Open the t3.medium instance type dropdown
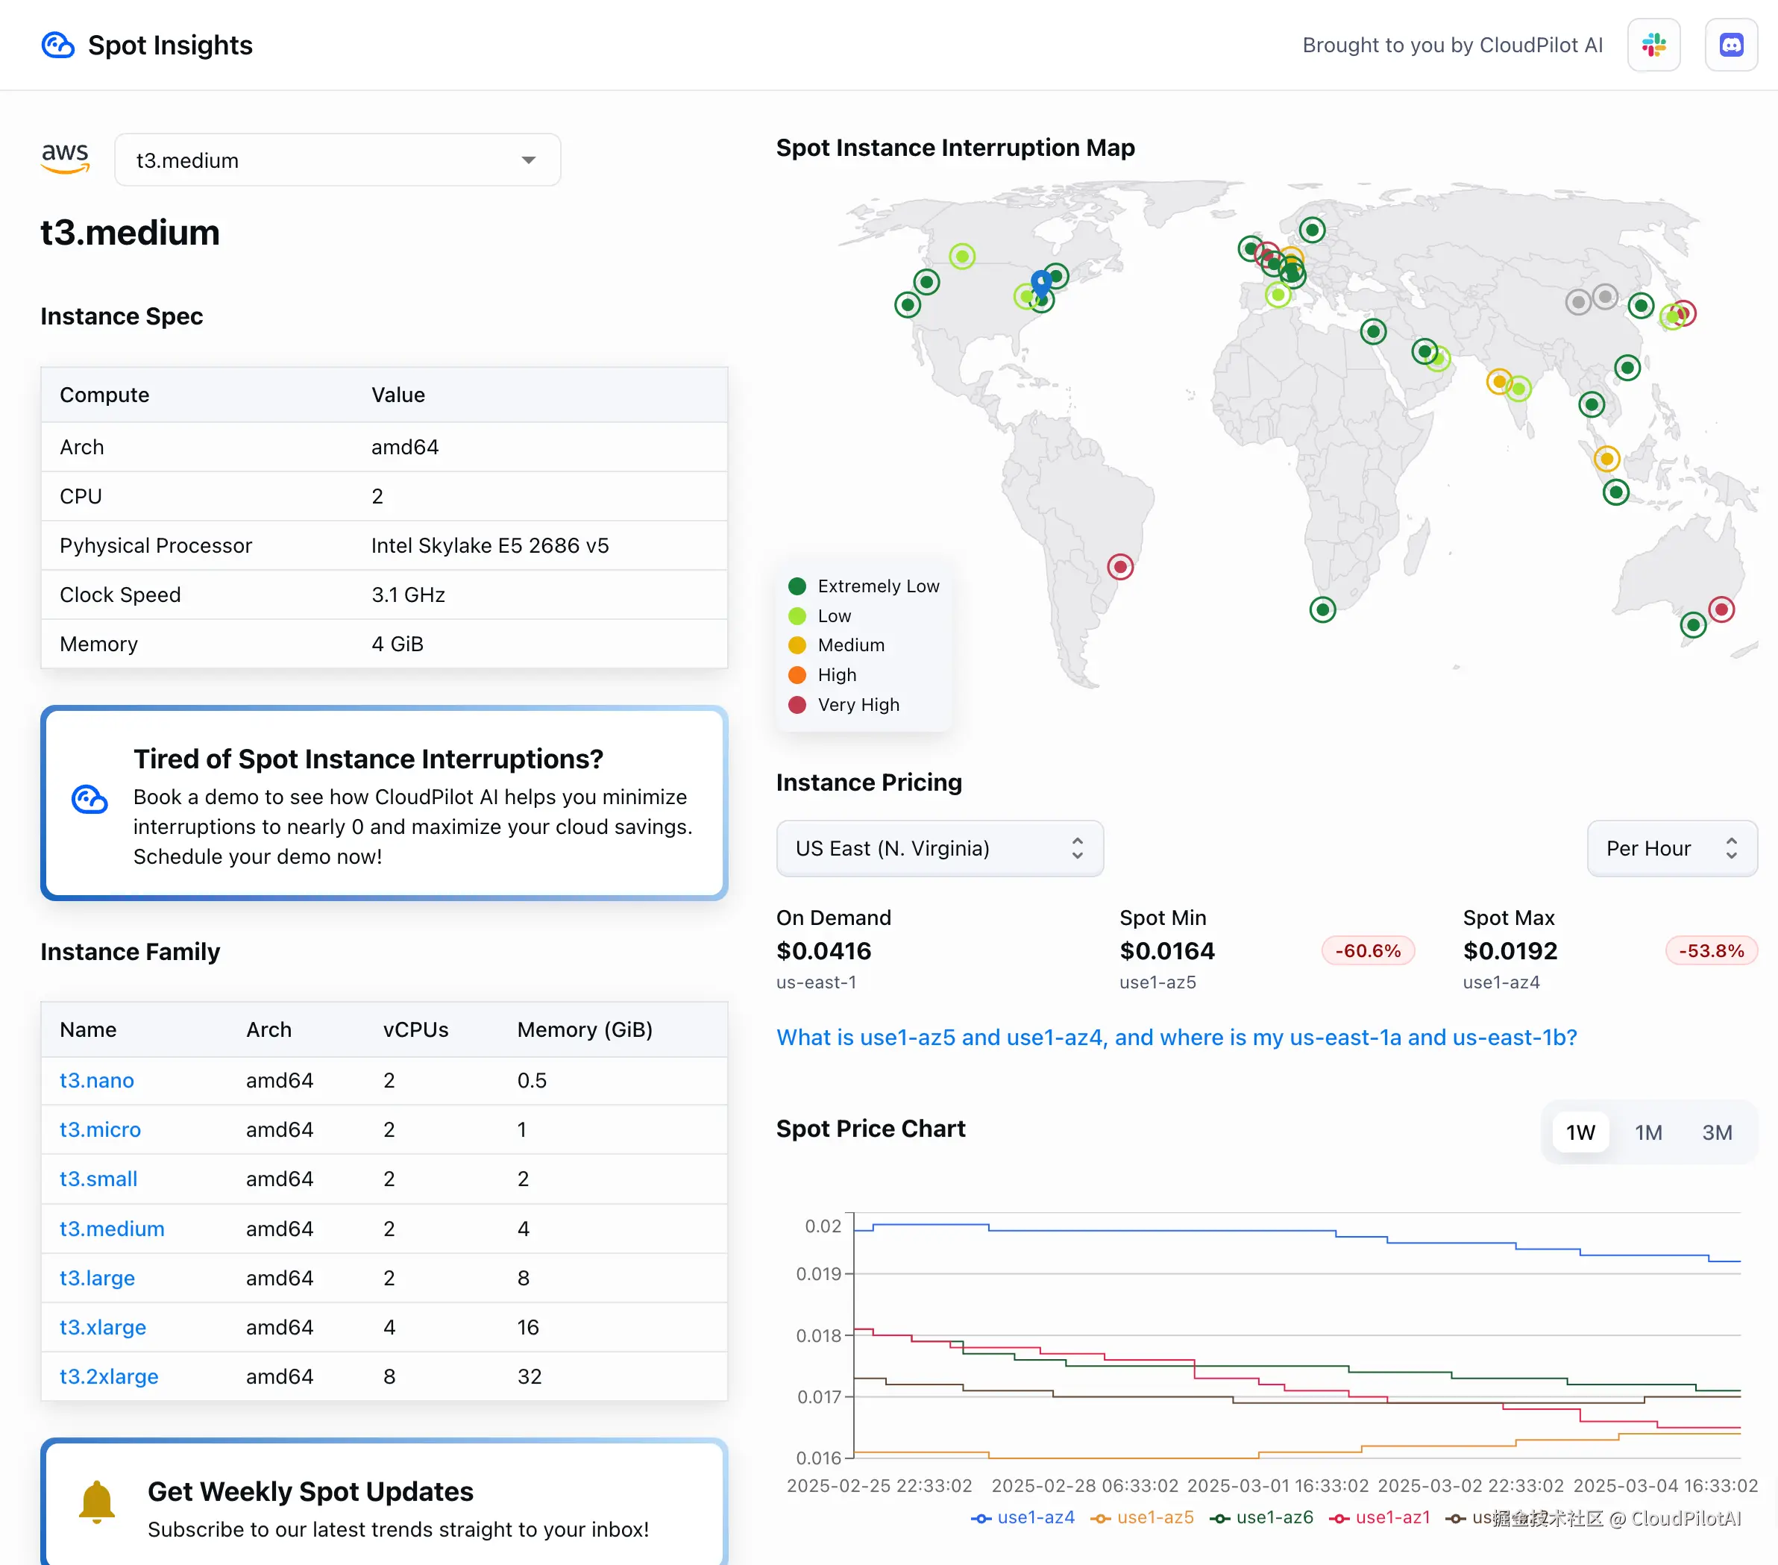1778x1565 pixels. click(336, 160)
